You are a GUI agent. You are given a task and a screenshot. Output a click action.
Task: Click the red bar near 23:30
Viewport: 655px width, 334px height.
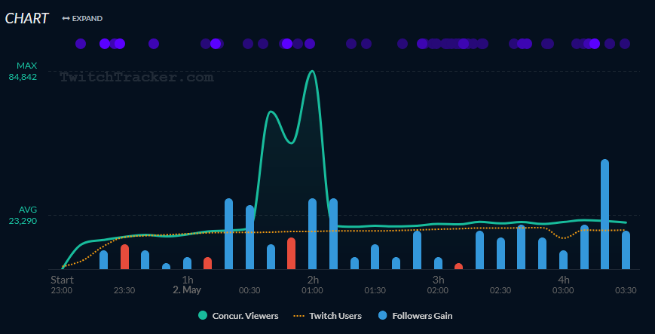(124, 257)
